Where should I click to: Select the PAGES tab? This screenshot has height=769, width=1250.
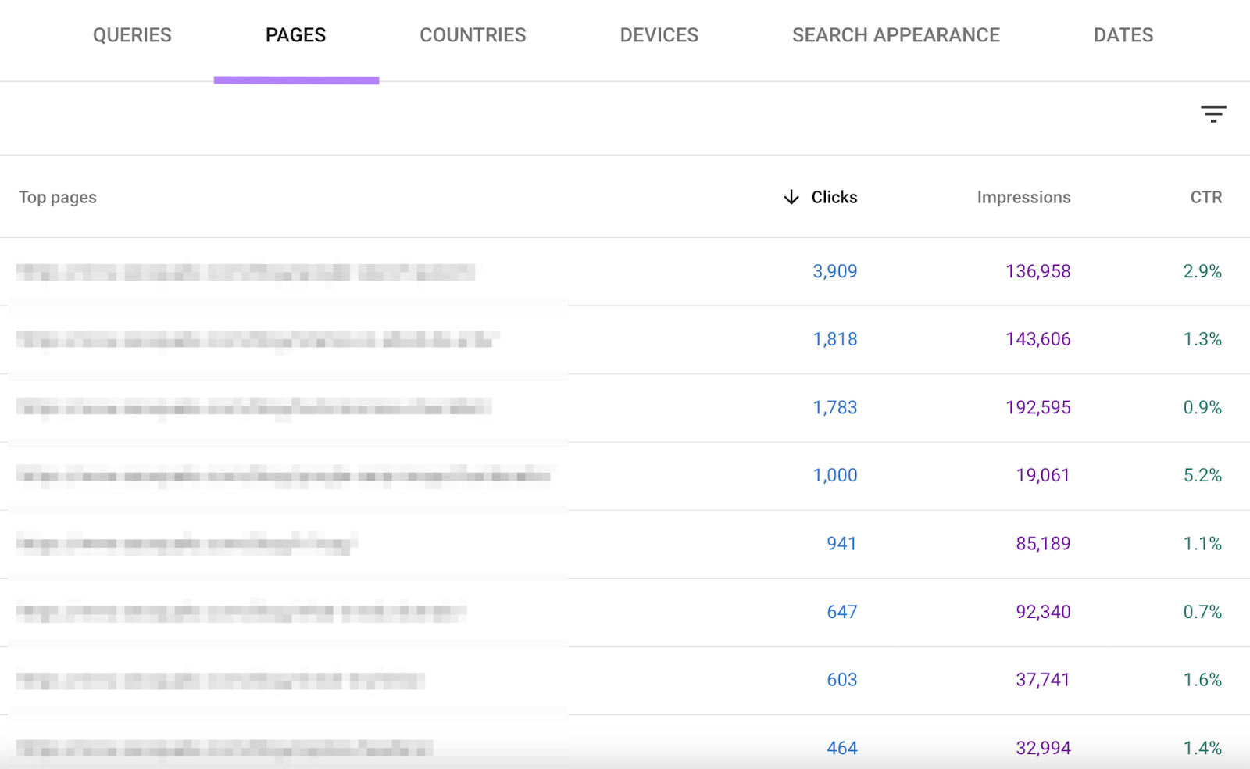pyautogui.click(x=295, y=34)
